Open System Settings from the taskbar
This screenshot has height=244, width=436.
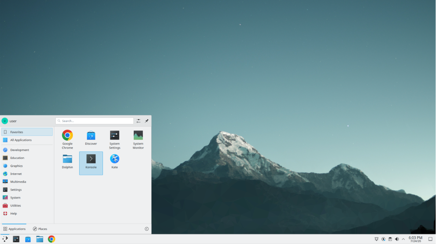[x=16, y=239]
